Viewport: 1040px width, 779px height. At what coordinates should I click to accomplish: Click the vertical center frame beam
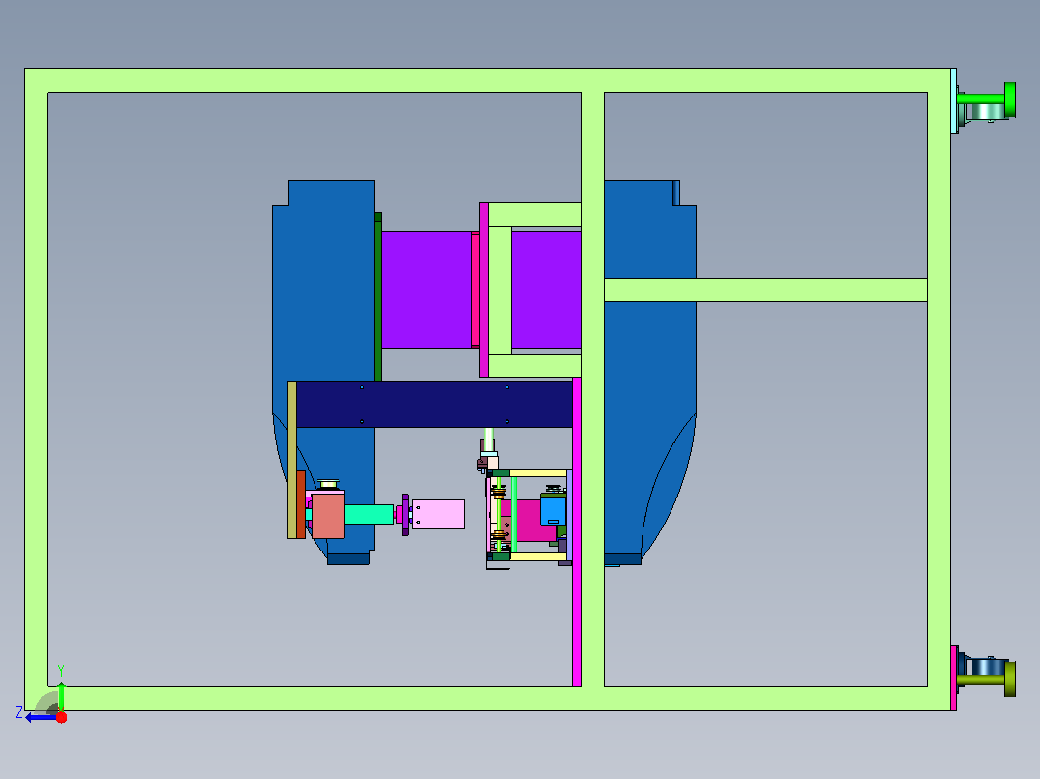593,389
